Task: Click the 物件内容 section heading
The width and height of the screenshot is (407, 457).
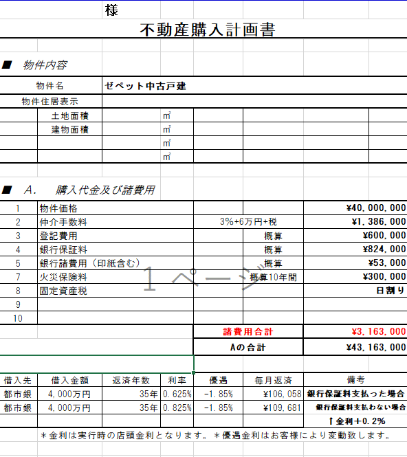Action: [x=45, y=65]
